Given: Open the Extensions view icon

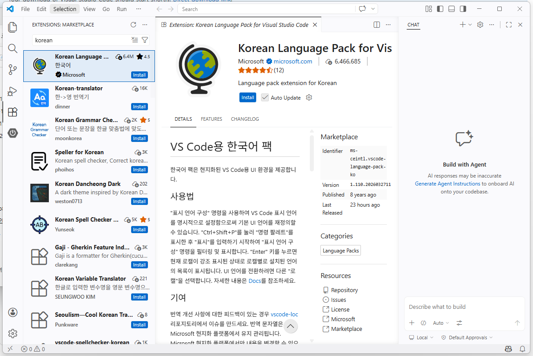Looking at the screenshot, I should (13, 112).
